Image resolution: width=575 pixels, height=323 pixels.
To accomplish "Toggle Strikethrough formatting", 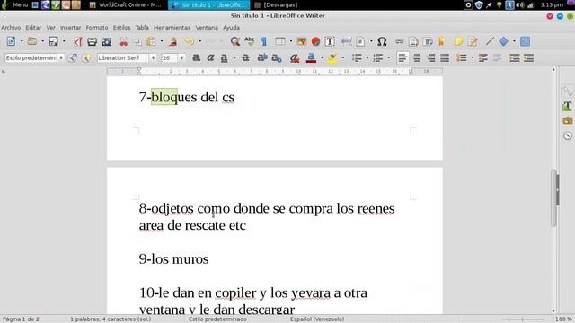I will [x=245, y=57].
